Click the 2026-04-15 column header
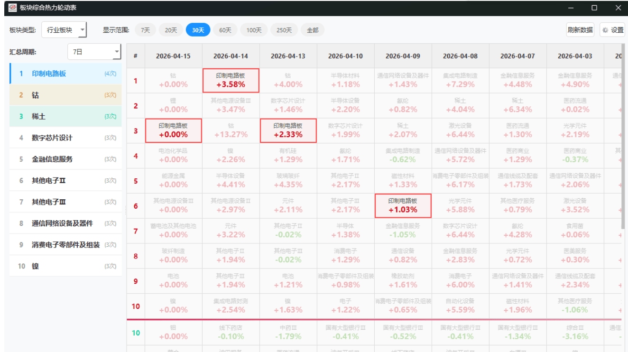Image resolution: width=628 pixels, height=352 pixels. (x=174, y=56)
